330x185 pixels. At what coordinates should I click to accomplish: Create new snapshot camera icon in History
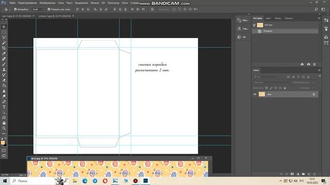[x=308, y=64]
